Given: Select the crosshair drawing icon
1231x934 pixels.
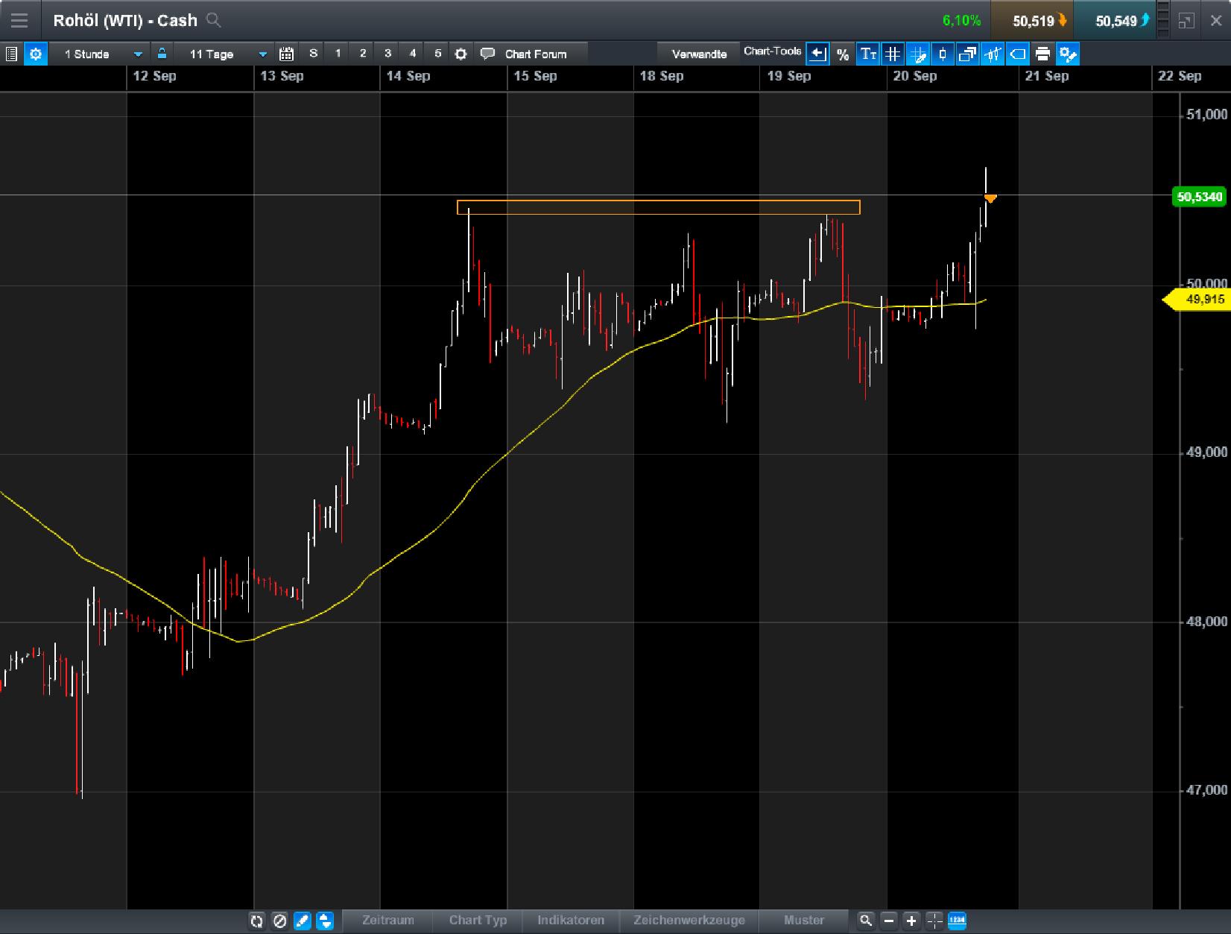Looking at the screenshot, I should (x=918, y=54).
